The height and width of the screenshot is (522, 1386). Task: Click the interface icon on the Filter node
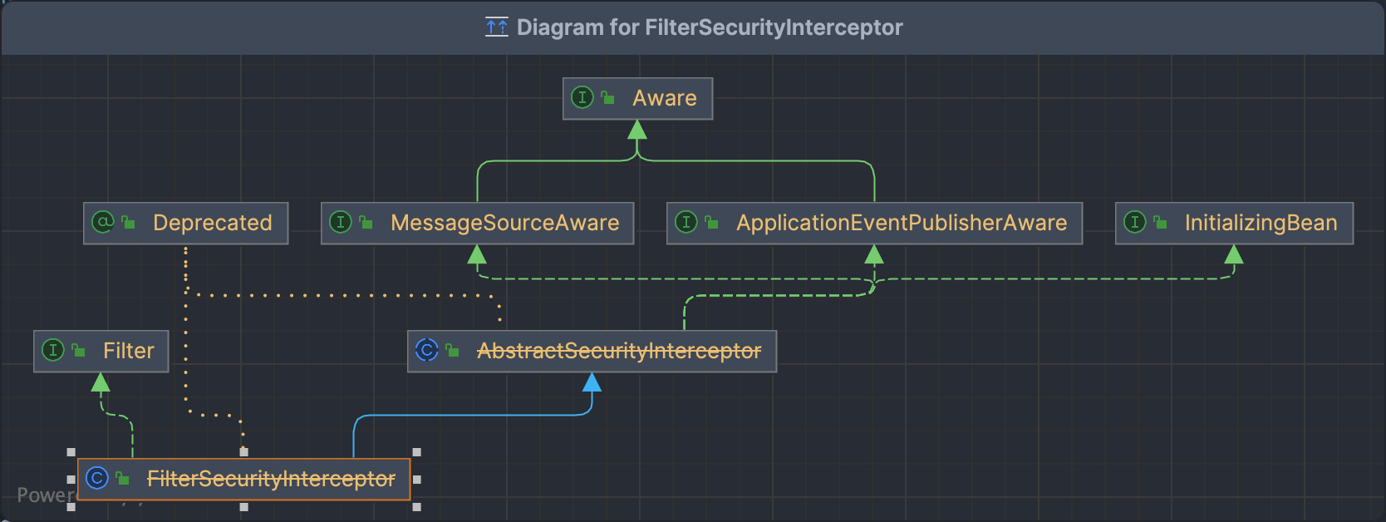coord(53,350)
